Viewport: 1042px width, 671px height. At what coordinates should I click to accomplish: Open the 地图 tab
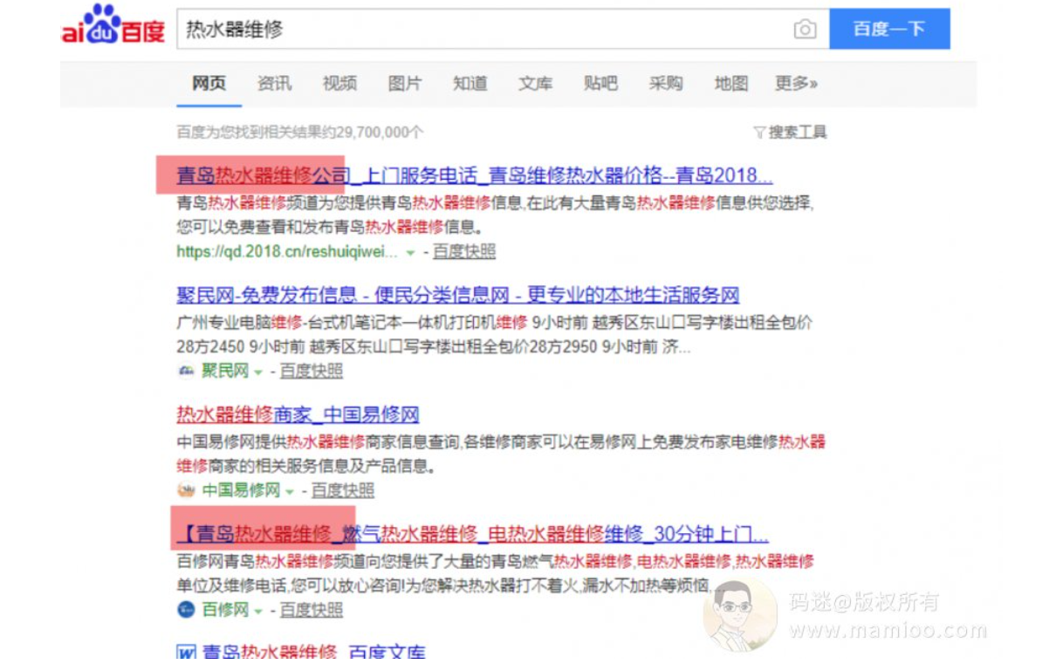point(731,84)
